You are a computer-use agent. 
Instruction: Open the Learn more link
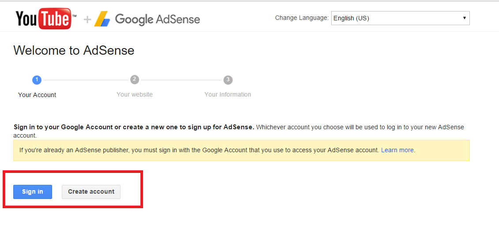click(397, 150)
